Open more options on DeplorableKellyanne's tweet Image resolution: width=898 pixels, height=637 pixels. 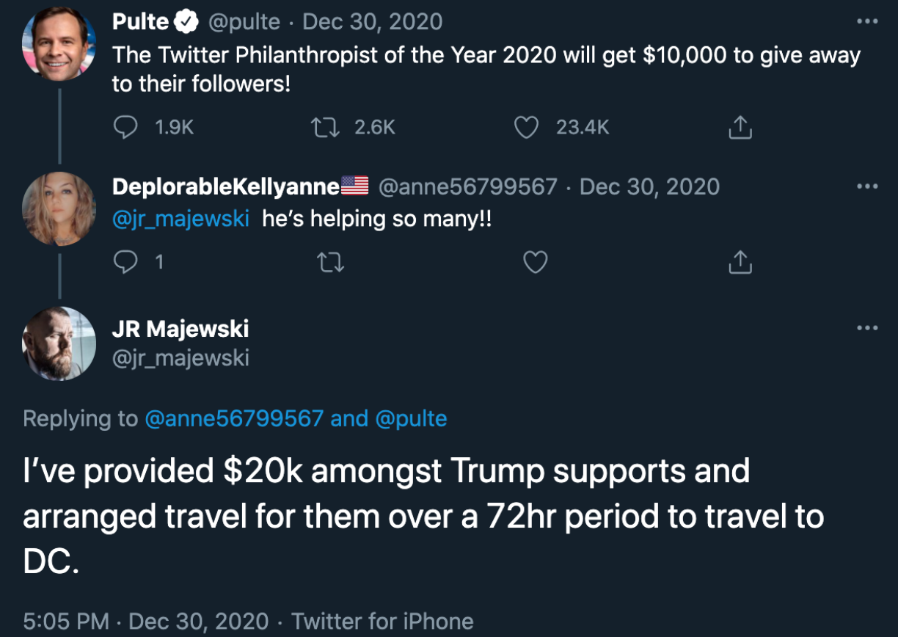tap(866, 186)
